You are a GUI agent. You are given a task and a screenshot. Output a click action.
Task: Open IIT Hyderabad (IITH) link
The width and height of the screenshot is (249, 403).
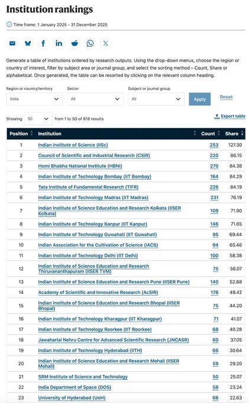tap(90, 351)
